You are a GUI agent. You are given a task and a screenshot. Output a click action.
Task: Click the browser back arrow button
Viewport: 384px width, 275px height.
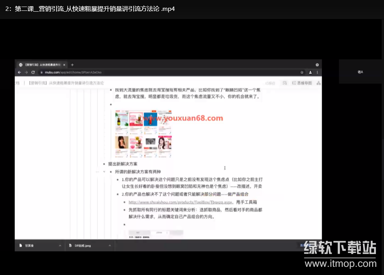pos(19,73)
